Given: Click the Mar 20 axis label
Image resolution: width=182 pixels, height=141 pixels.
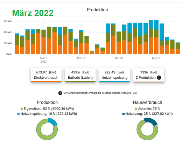Looking at the screenshot, I should [119, 58].
